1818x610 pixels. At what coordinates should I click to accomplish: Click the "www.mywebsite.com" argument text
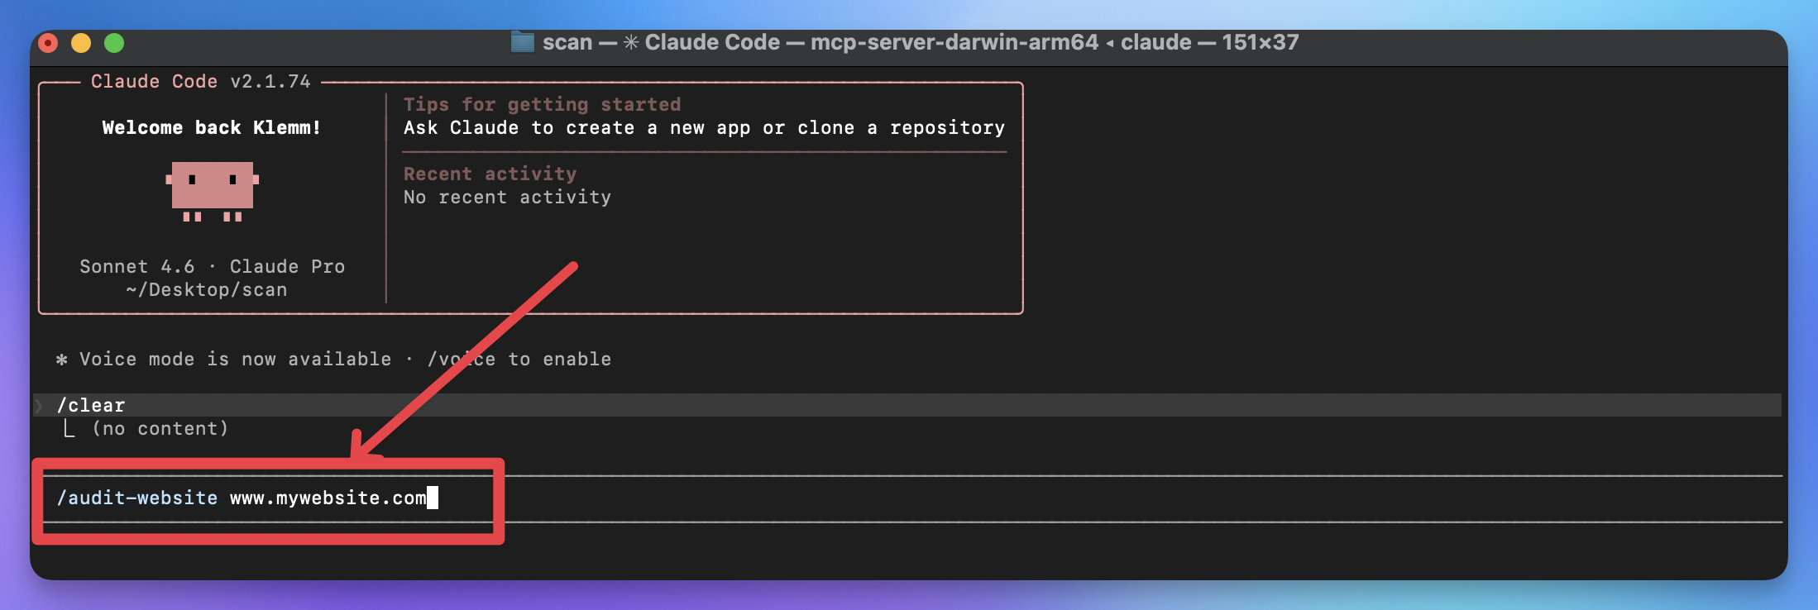tap(328, 498)
